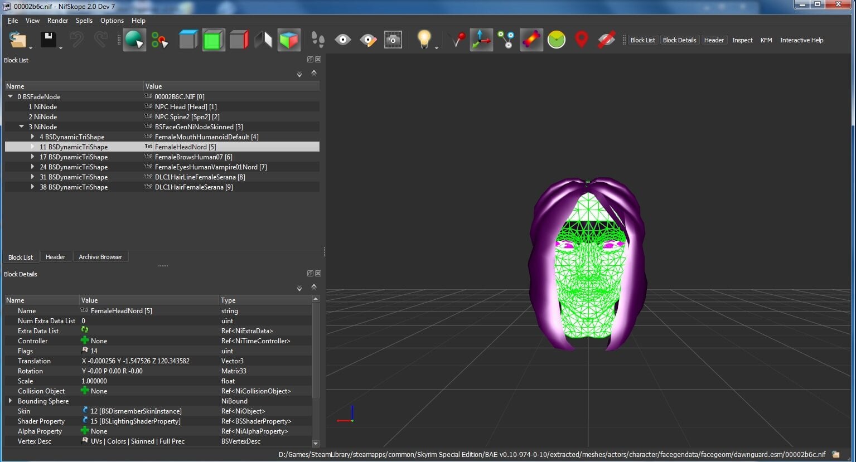The image size is (856, 462).
Task: Click the Undo arrow icon
Action: pos(76,40)
